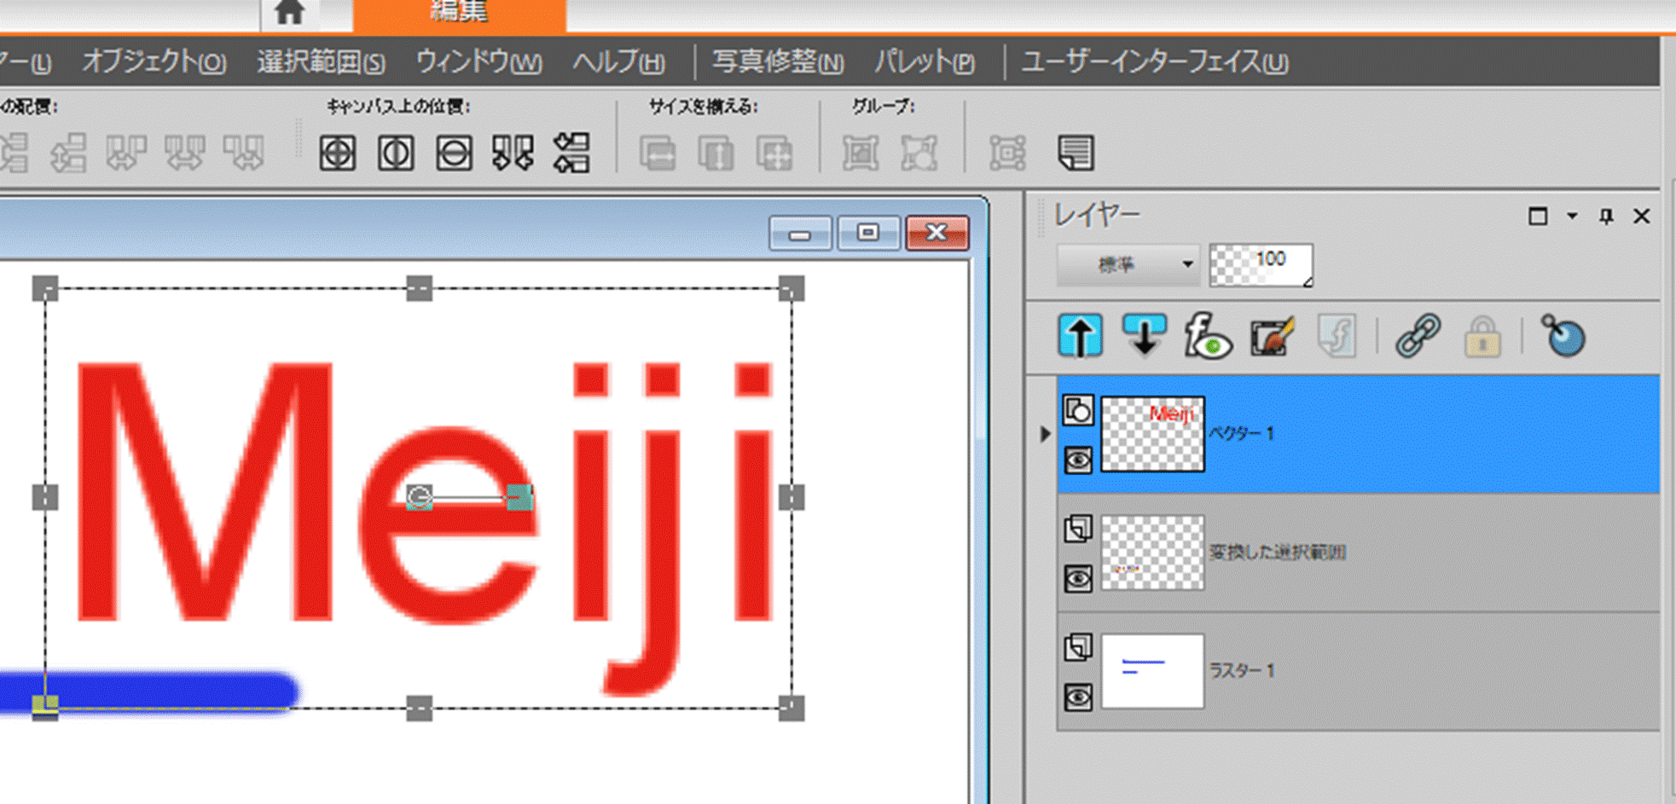Click the ラスター 1 layer type icon

(x=1078, y=647)
